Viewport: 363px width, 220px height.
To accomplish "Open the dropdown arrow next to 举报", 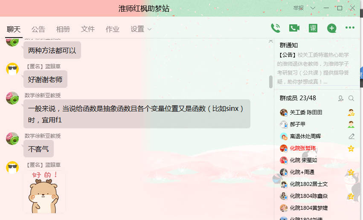I will [x=313, y=8].
